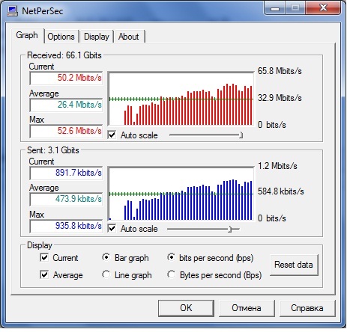Close the NetPerSec window
The width and height of the screenshot is (347, 332).
[323, 8]
